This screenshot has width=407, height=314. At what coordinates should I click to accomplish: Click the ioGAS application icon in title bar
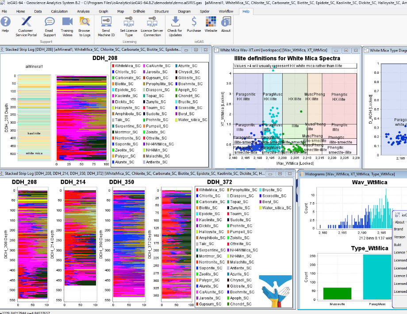pyautogui.click(x=2, y=3)
